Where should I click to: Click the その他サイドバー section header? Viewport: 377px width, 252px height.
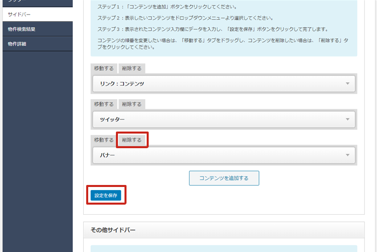pos(113,230)
